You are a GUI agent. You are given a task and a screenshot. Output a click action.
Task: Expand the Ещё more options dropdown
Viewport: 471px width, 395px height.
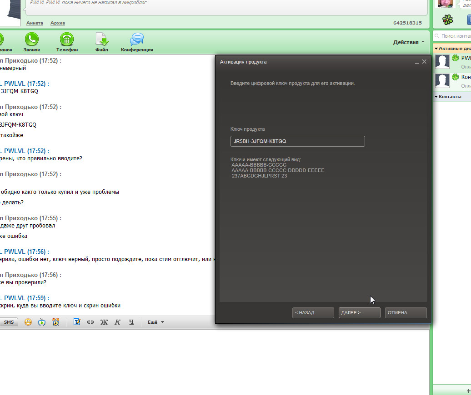(x=156, y=322)
